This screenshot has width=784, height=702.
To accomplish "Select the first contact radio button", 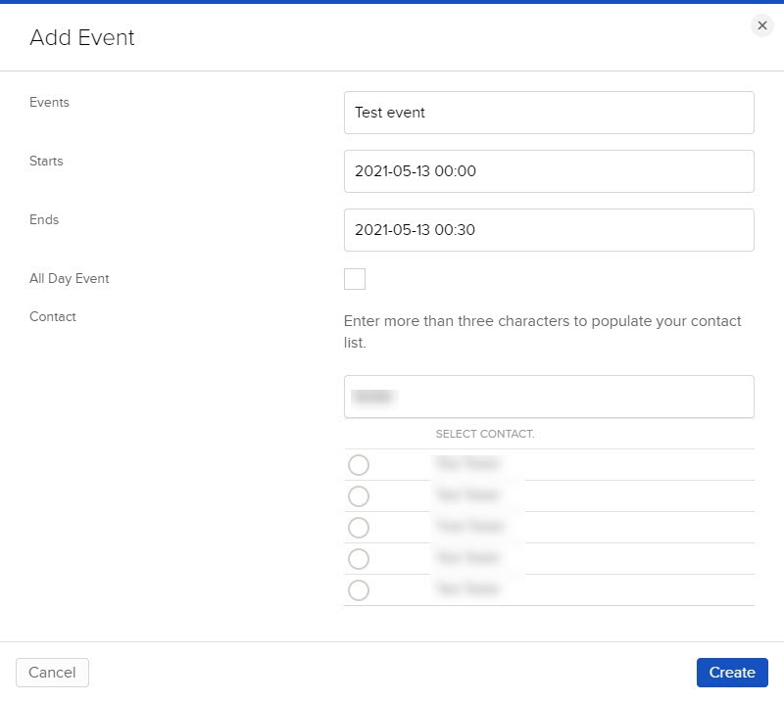I will [x=359, y=465].
